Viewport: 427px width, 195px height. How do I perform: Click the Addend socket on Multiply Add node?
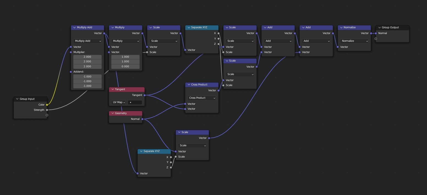click(x=71, y=72)
